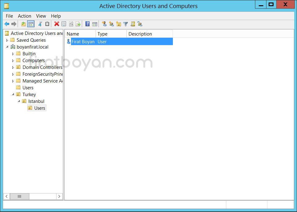Create a new group in current container
The height and width of the screenshot is (212, 297).
[111, 24]
